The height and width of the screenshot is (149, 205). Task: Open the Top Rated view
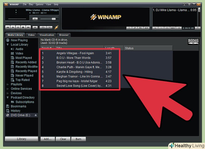[x=23, y=80]
